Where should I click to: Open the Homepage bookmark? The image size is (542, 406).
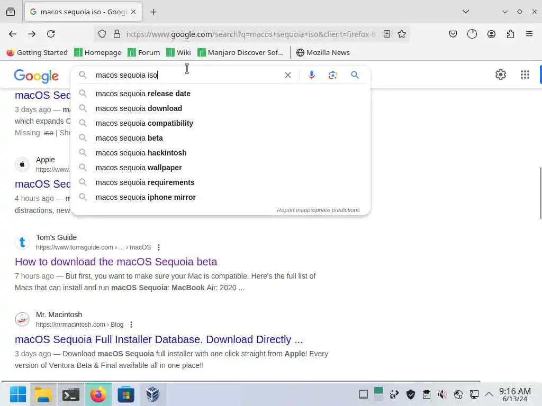(98, 52)
